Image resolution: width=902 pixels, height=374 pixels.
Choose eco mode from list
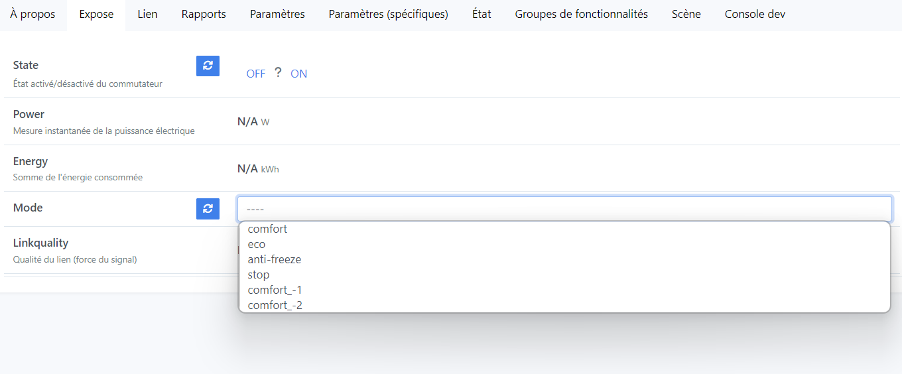click(257, 245)
